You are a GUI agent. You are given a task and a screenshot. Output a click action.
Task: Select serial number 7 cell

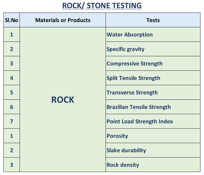11,122
